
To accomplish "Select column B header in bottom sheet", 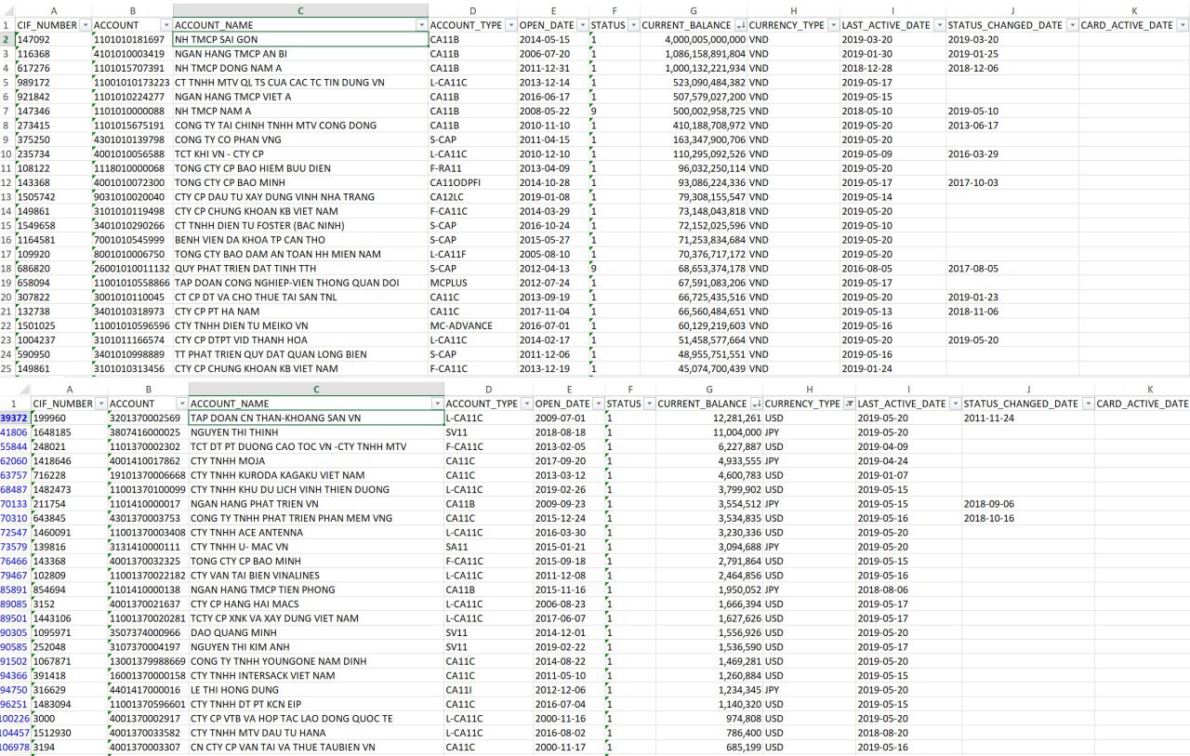I will coord(148,389).
